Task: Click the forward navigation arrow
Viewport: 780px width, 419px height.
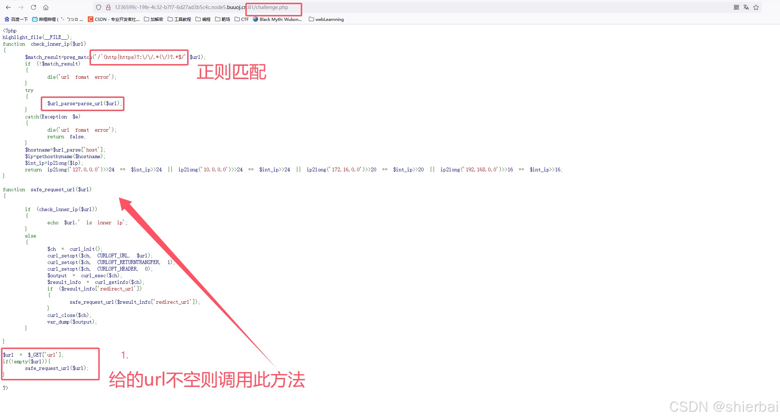Action: point(21,7)
